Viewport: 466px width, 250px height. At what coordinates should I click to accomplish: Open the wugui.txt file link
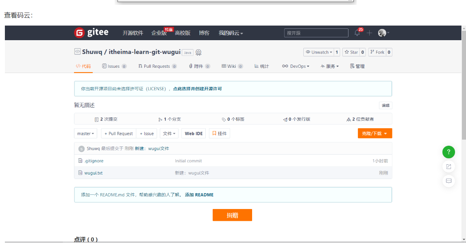tap(93, 173)
